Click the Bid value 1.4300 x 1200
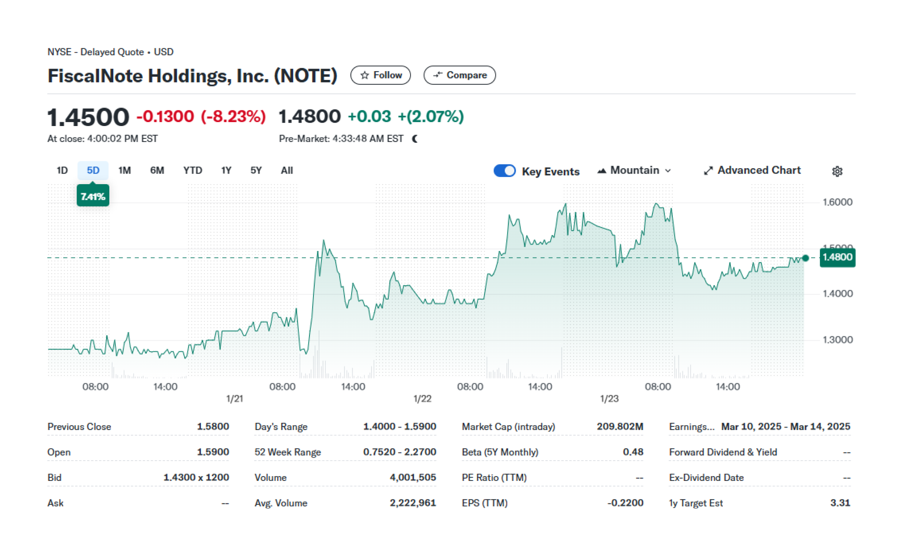 click(x=196, y=477)
